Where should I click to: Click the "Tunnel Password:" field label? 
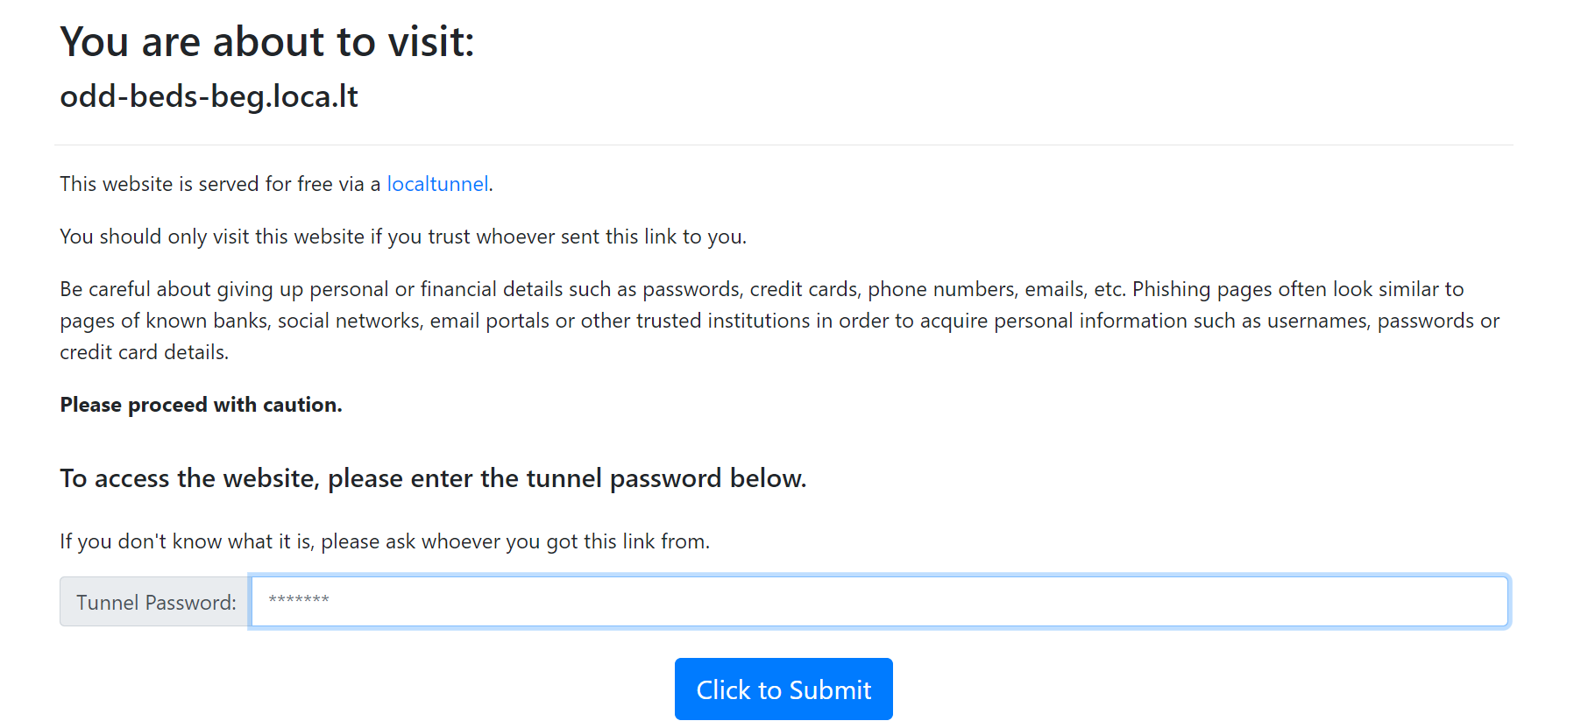tap(156, 602)
